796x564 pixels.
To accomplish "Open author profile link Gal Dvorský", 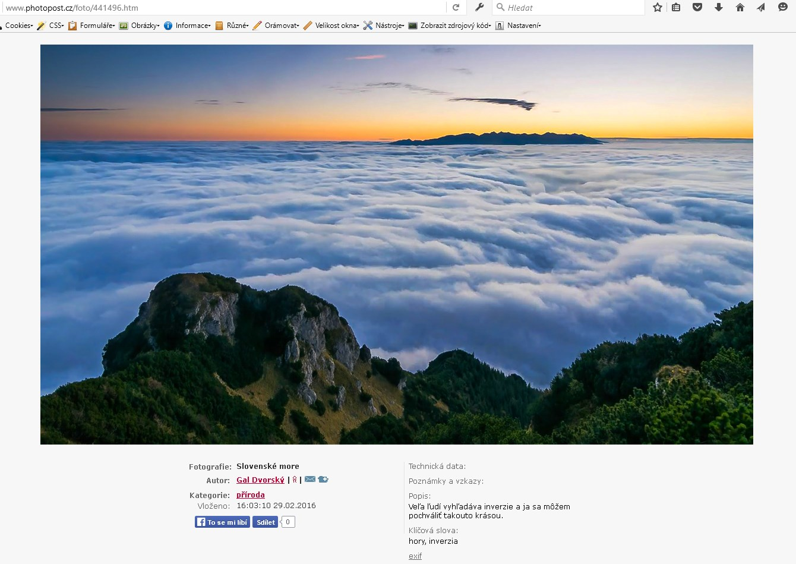I will click(x=260, y=479).
